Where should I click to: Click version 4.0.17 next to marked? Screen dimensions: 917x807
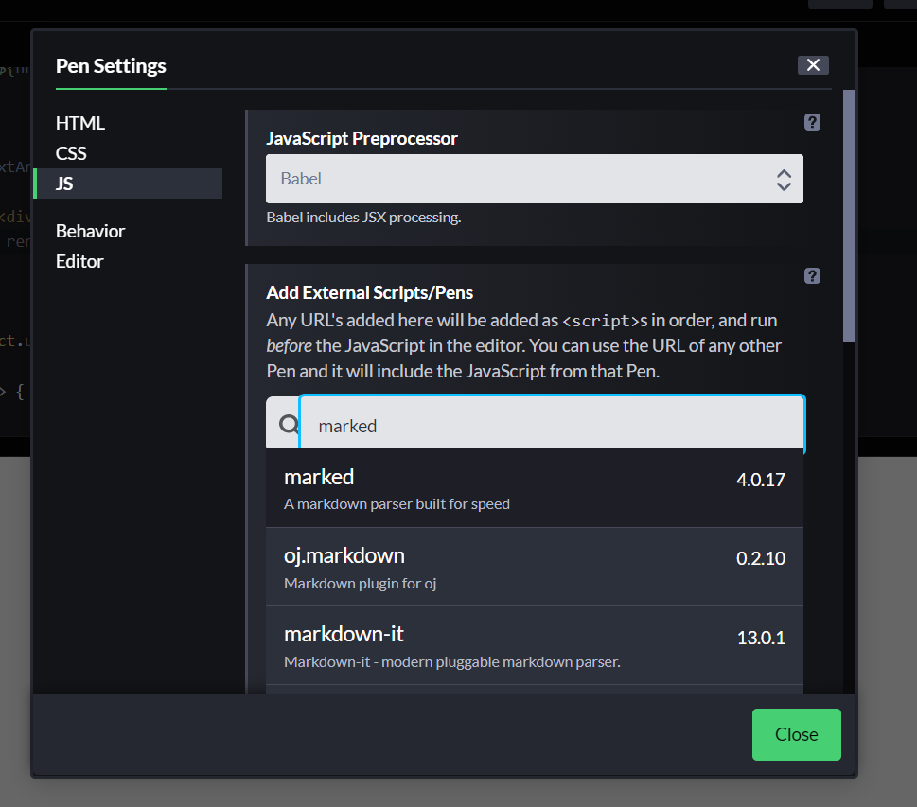coord(761,480)
